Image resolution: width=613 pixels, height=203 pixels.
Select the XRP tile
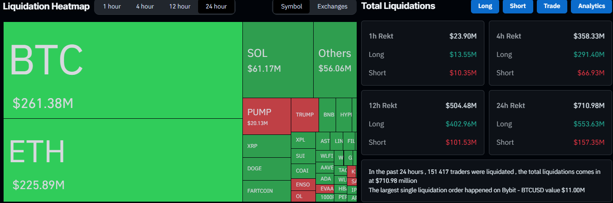point(267,146)
